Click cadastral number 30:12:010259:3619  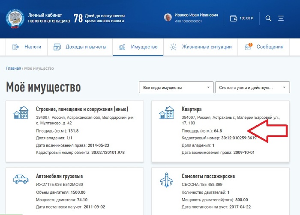point(239,138)
